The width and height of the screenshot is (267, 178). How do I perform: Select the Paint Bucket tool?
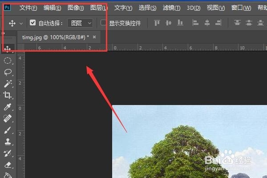point(8,175)
